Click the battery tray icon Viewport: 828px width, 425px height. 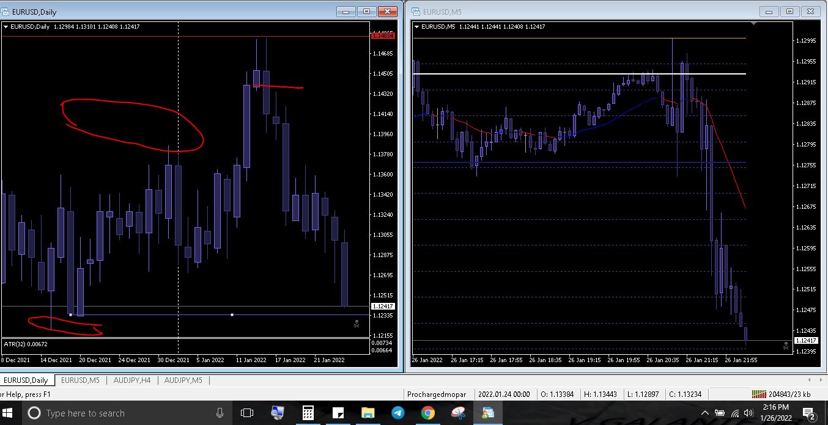[720, 413]
